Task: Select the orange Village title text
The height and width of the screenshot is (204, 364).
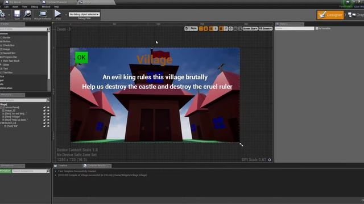Action: tap(154, 59)
